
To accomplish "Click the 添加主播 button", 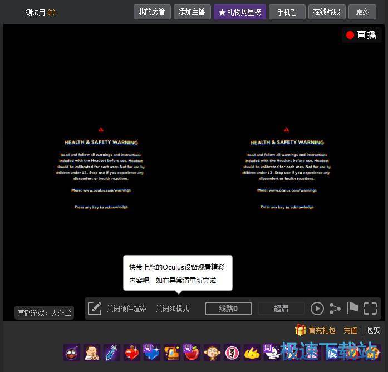I will (192, 12).
